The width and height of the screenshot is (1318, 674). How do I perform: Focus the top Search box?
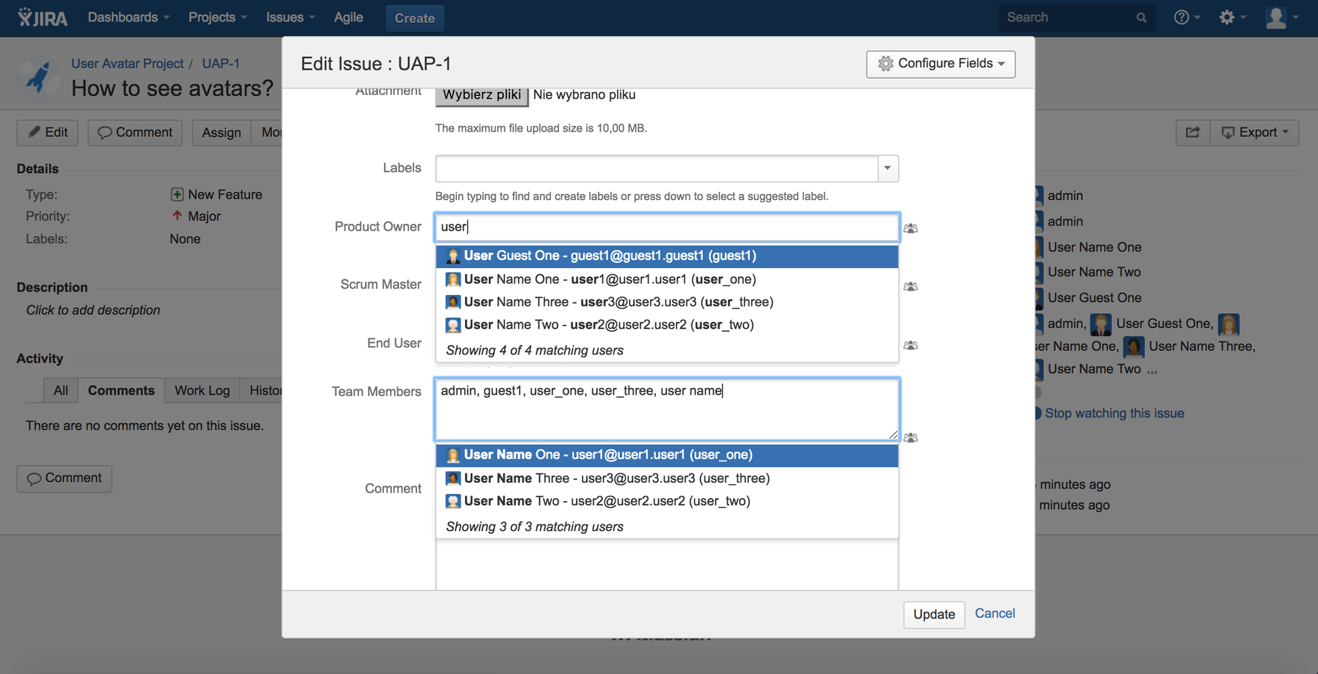[x=1077, y=17]
